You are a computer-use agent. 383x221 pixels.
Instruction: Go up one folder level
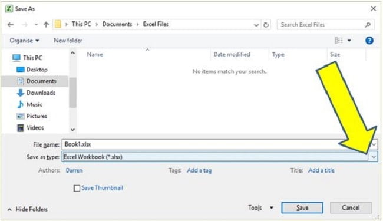click(46, 24)
